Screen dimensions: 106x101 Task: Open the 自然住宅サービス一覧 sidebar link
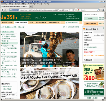9,77
